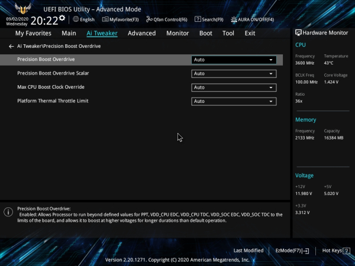355x266 pixels.
Task: Open MyFavorite(F3) from top bar
Action: [121, 20]
